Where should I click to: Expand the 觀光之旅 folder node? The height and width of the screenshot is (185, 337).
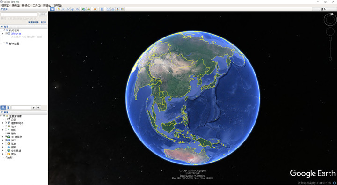coord(3,34)
